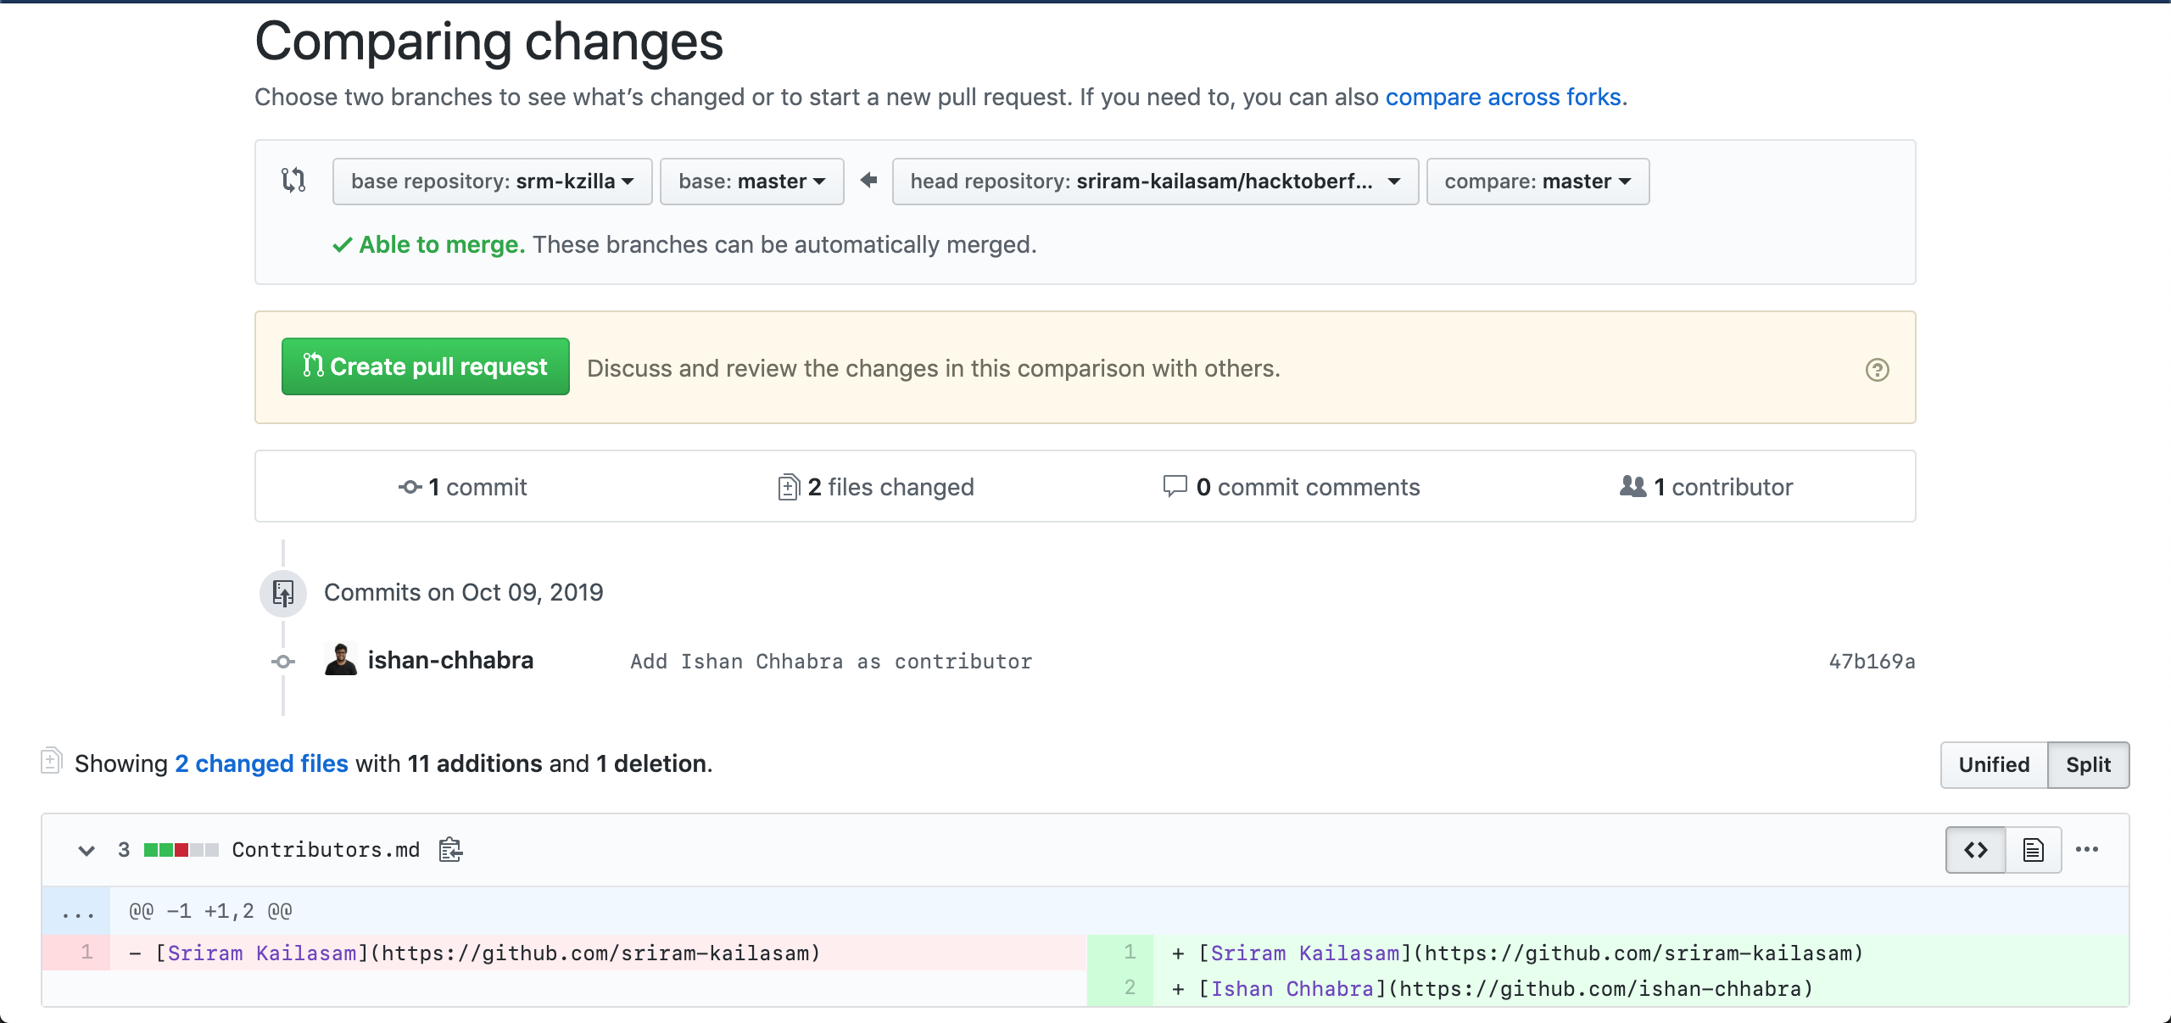
Task: Copy Contributors.md file path icon
Action: click(x=450, y=850)
